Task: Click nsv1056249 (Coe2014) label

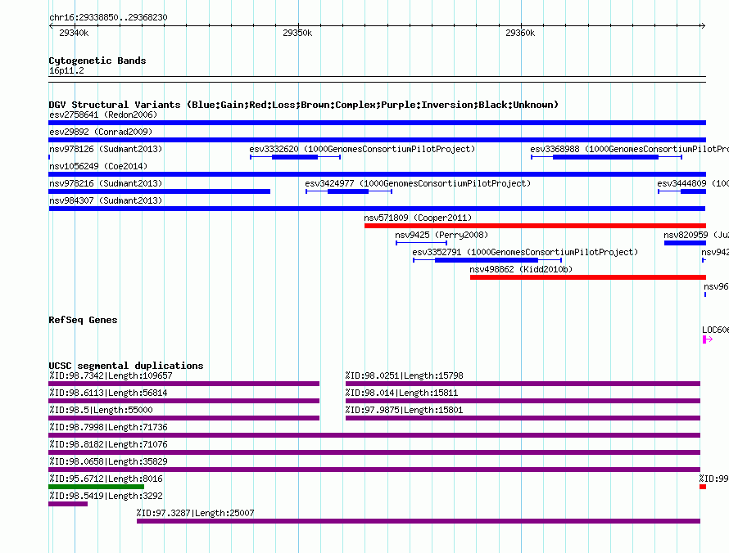Action: pyautogui.click(x=98, y=166)
